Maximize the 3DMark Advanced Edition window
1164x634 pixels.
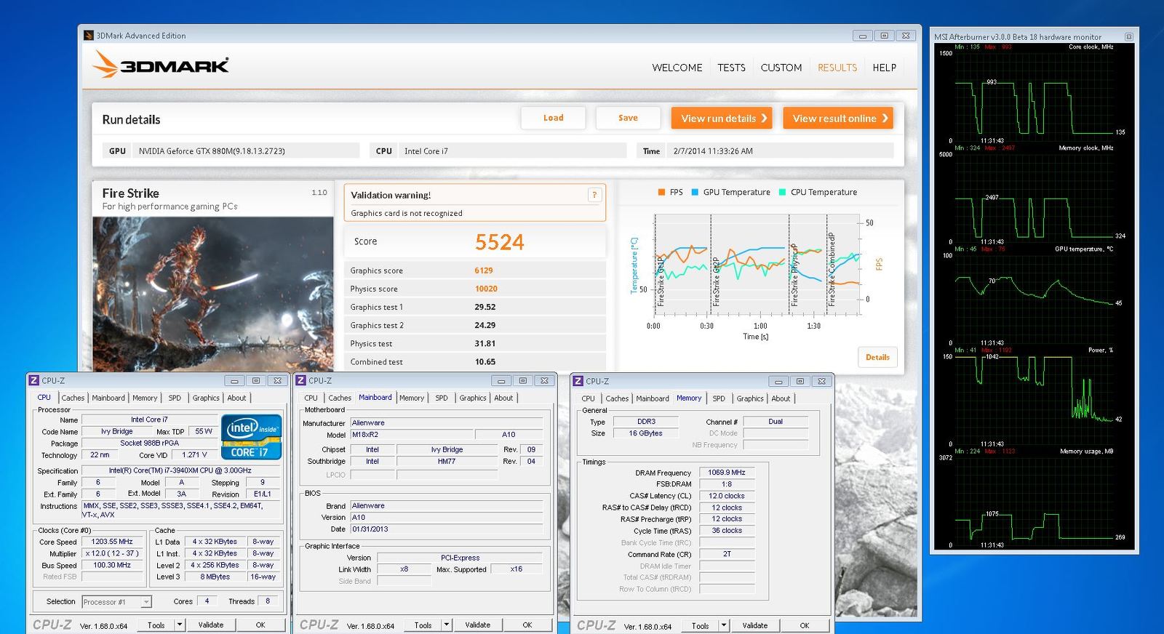pyautogui.click(x=884, y=36)
